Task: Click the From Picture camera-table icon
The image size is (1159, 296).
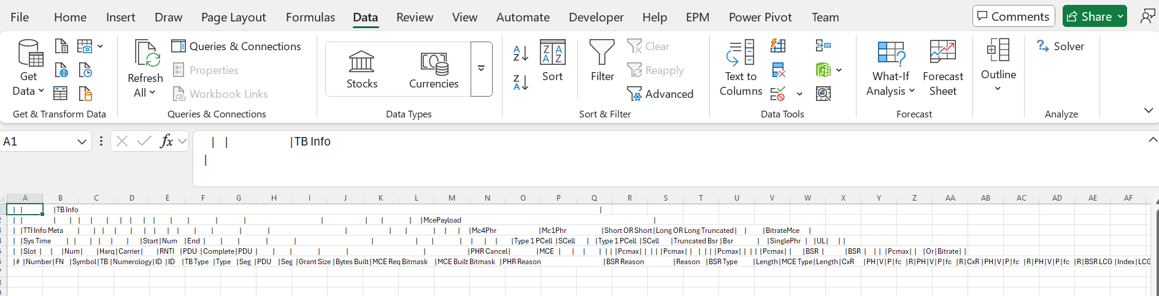Action: click(x=85, y=46)
